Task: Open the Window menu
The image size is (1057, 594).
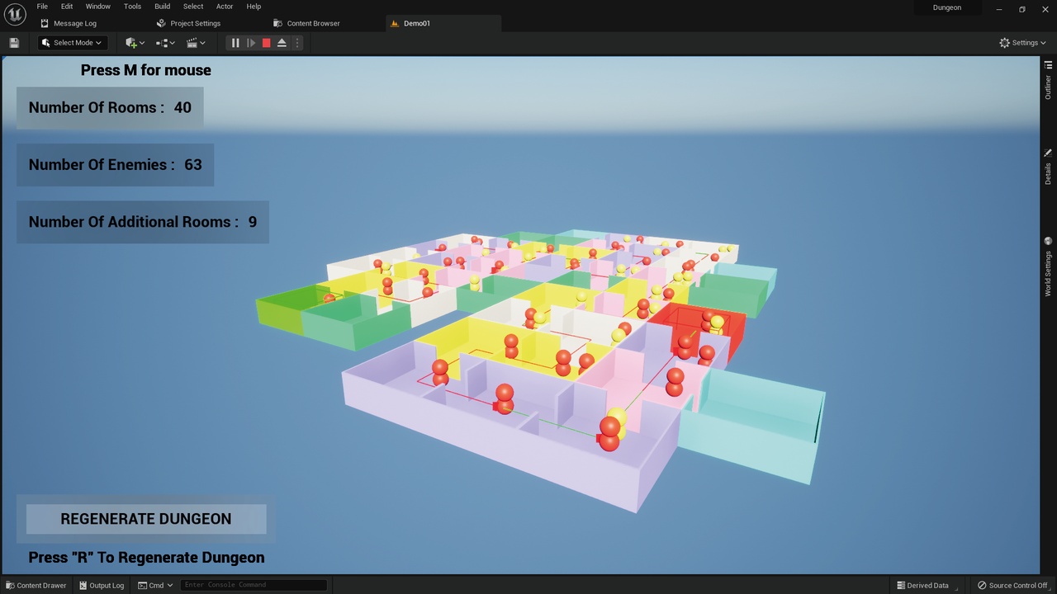Action: pyautogui.click(x=98, y=7)
